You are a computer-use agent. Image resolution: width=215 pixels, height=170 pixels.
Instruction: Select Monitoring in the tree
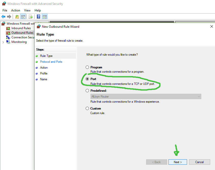click(19, 42)
